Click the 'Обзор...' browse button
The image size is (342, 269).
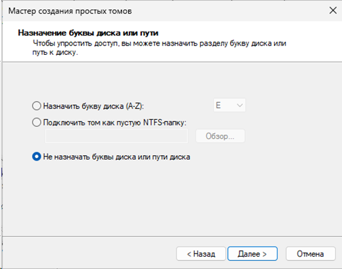220,136
